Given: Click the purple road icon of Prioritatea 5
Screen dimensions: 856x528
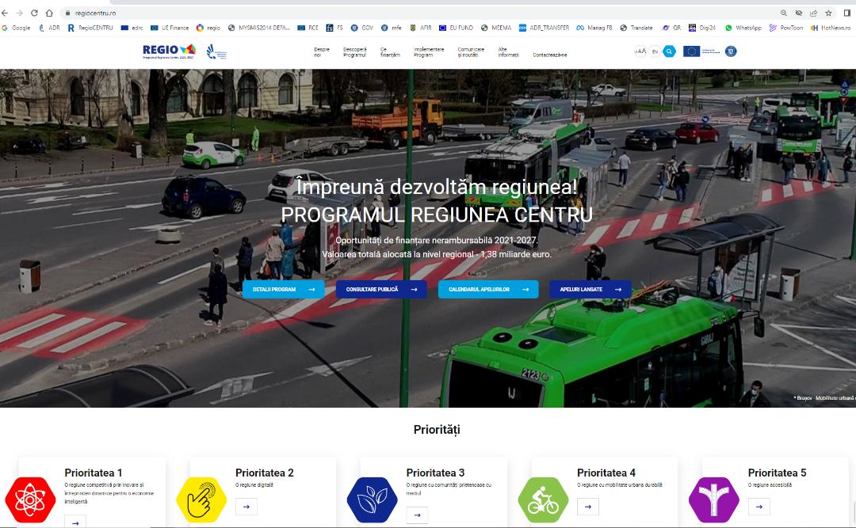Looking at the screenshot, I should tap(714, 500).
